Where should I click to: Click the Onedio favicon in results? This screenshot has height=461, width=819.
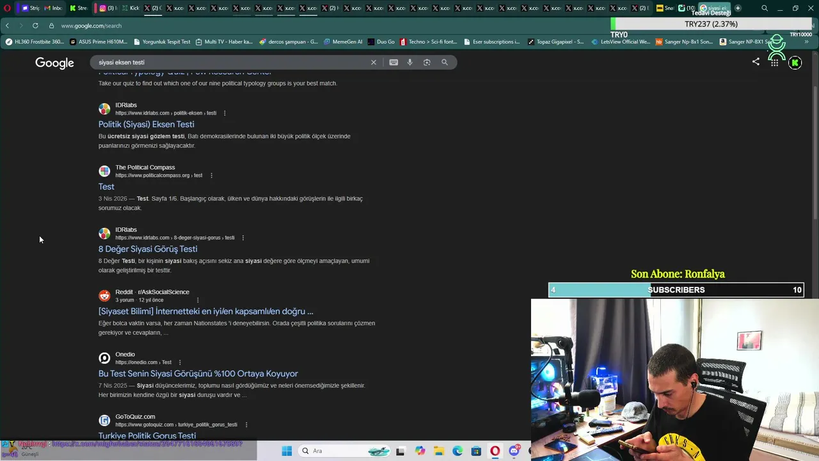click(x=104, y=358)
